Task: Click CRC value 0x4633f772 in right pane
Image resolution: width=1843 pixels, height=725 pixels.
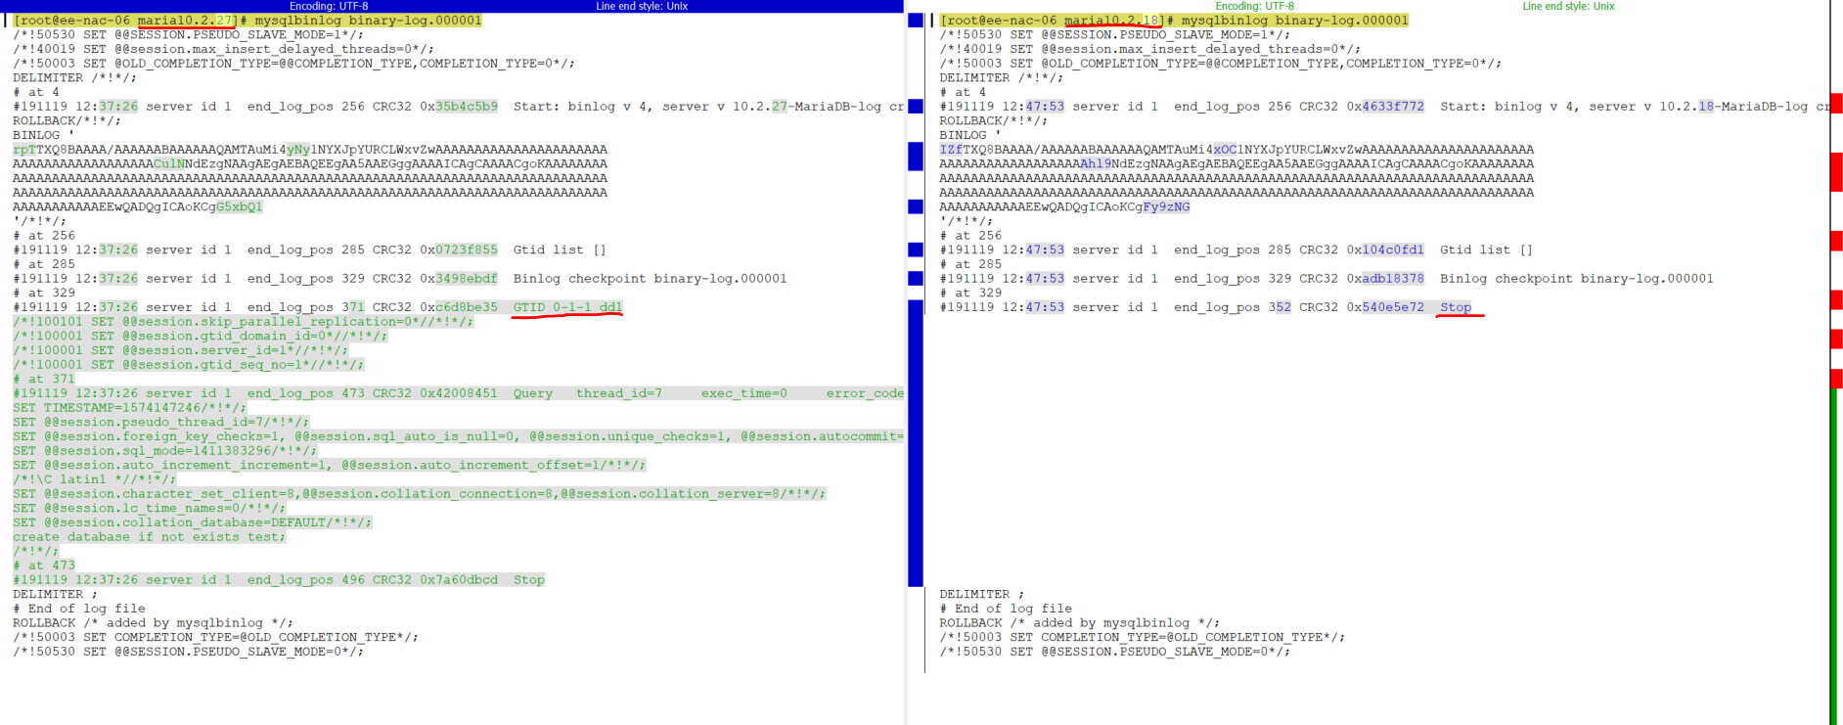Action: coord(1385,107)
